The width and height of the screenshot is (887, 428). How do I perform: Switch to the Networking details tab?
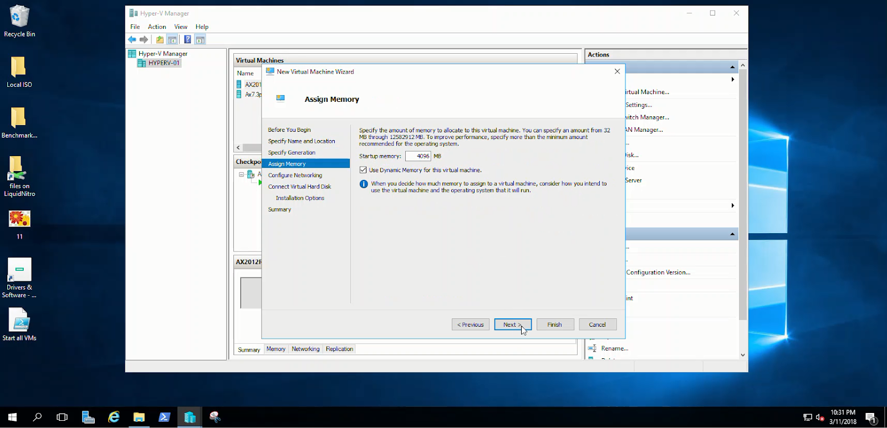[x=305, y=349]
